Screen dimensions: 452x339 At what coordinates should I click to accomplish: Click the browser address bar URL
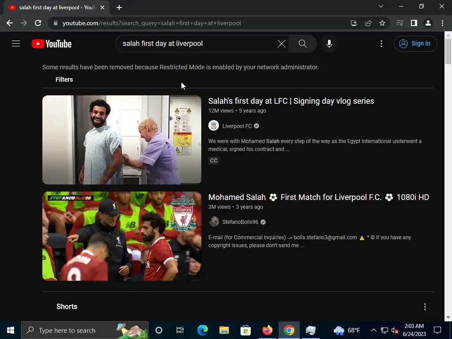pyautogui.click(x=152, y=23)
